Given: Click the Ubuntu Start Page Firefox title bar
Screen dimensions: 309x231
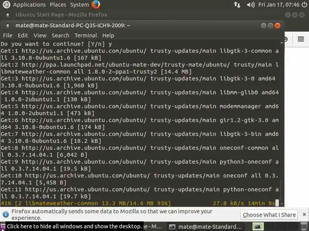Looking at the screenshot, I should point(154,15).
